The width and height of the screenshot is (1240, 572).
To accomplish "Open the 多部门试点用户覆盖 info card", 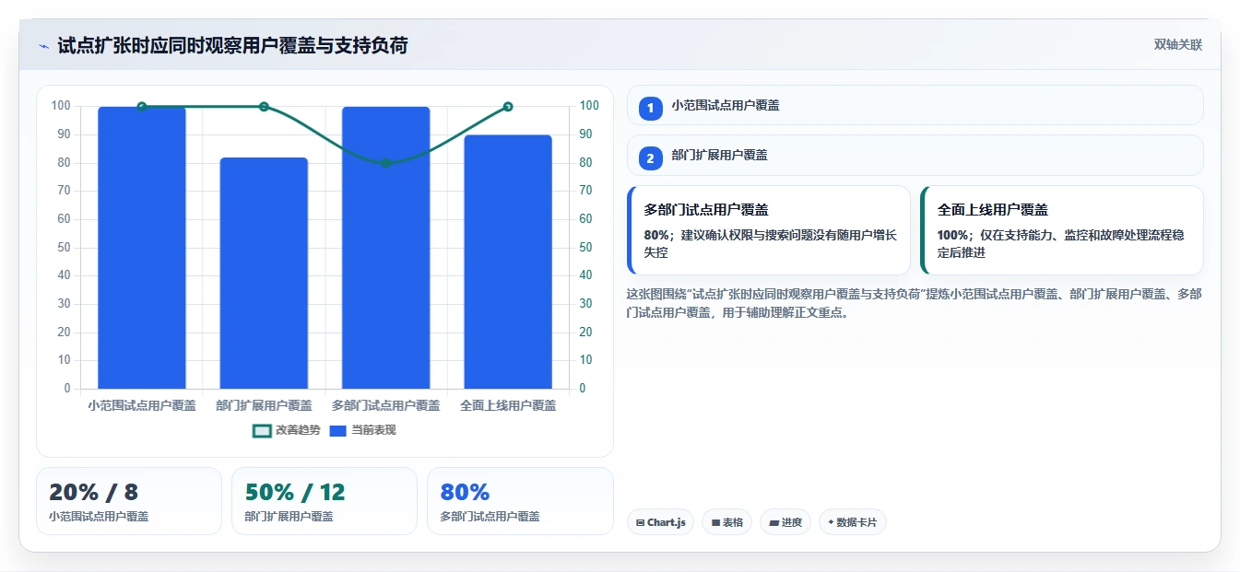I will click(x=769, y=230).
